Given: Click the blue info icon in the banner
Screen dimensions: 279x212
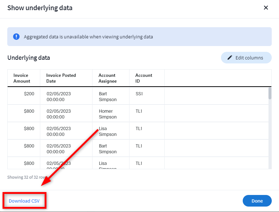Looking at the screenshot, I should pos(16,37).
